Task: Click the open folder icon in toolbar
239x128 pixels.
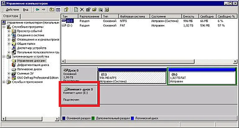Action: (x=94, y=10)
